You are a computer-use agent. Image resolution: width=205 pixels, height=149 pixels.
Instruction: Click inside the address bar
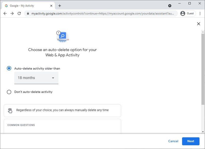coord(102,13)
